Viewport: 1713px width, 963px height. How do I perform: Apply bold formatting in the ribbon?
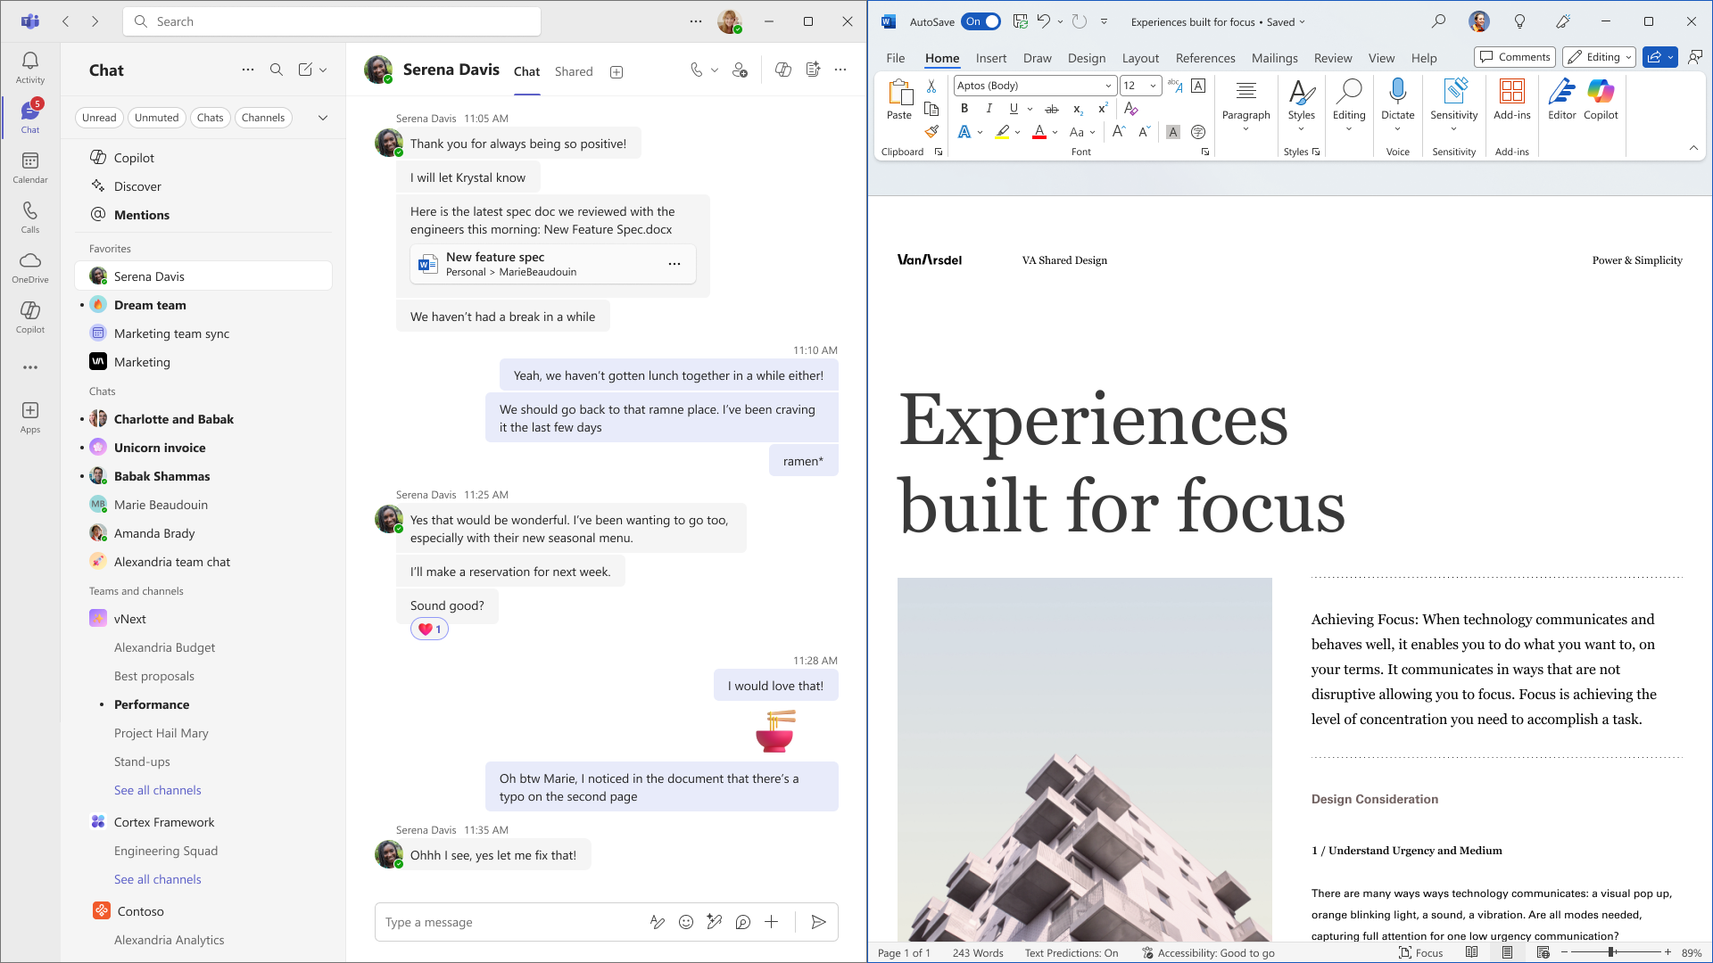(964, 108)
